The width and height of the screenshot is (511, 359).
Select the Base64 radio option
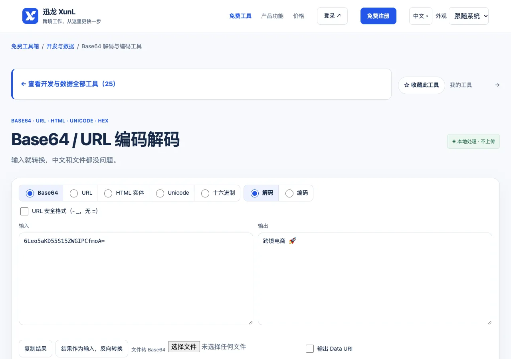tap(30, 193)
